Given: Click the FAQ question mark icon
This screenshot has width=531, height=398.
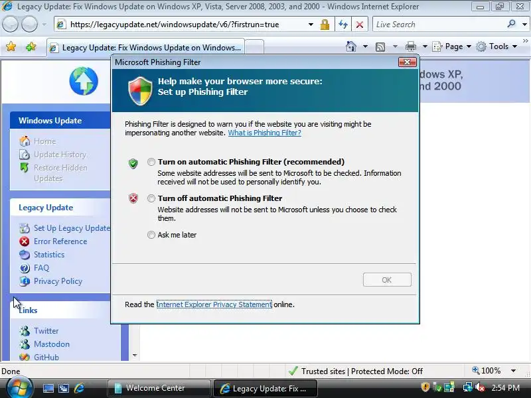Looking at the screenshot, I should point(25,268).
